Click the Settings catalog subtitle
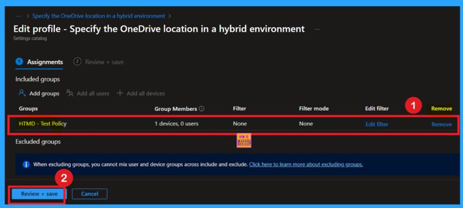The width and height of the screenshot is (463, 208). tap(30, 38)
